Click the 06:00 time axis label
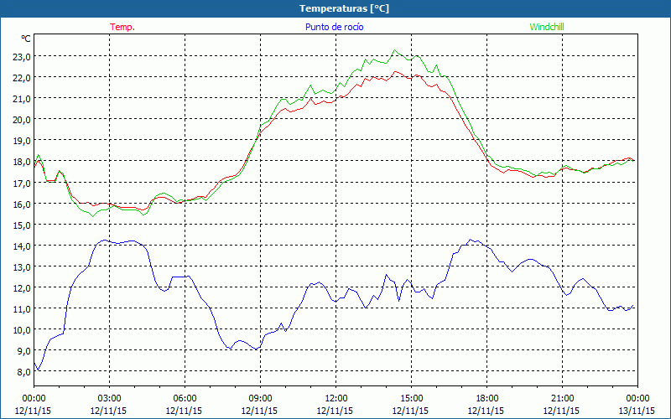Image resolution: width=671 pixels, height=419 pixels. point(185,398)
